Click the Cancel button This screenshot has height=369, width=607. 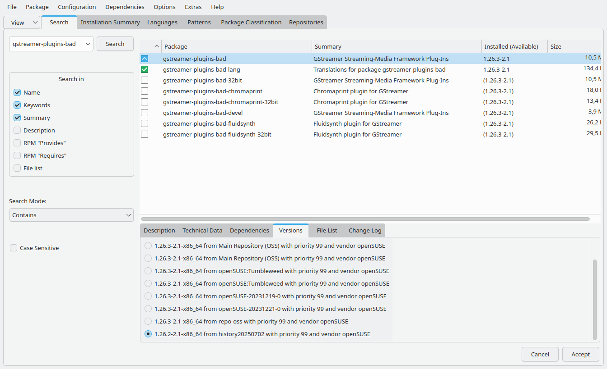point(540,354)
